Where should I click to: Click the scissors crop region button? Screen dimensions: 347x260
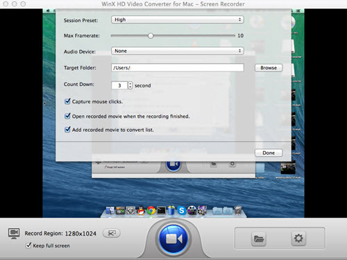point(112,233)
